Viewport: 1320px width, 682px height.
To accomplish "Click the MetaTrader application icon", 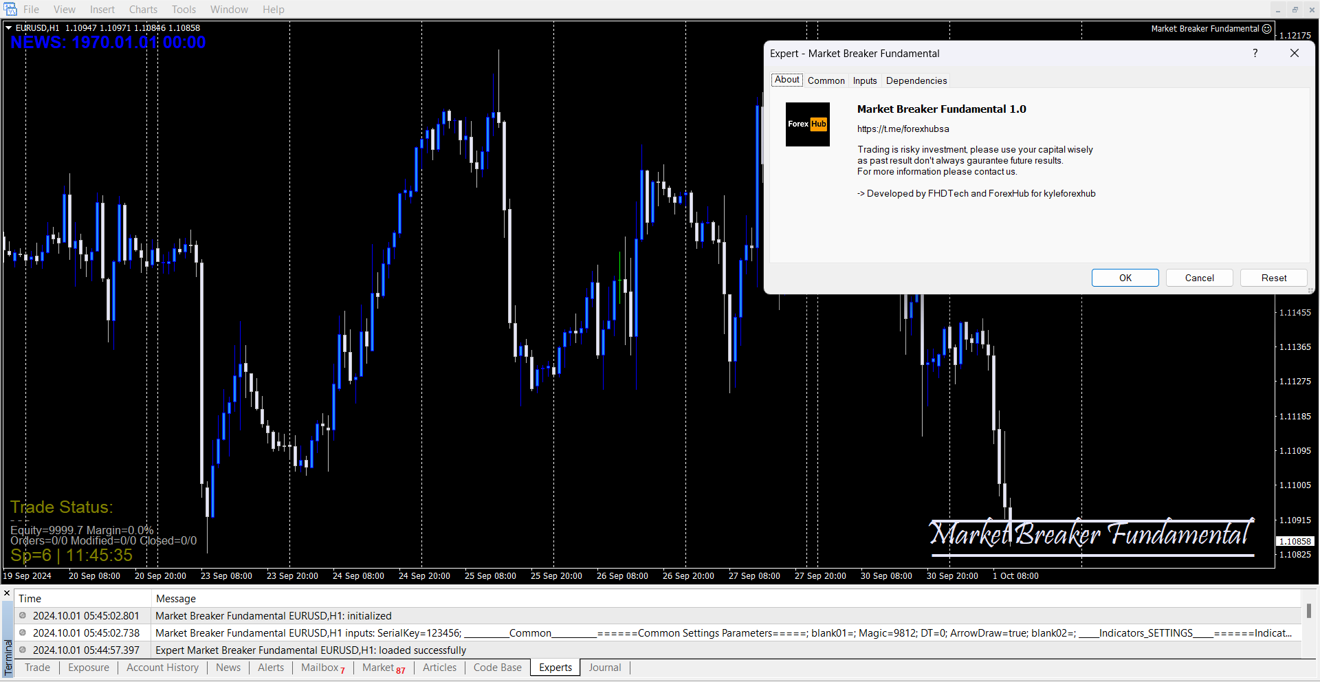I will (x=10, y=9).
